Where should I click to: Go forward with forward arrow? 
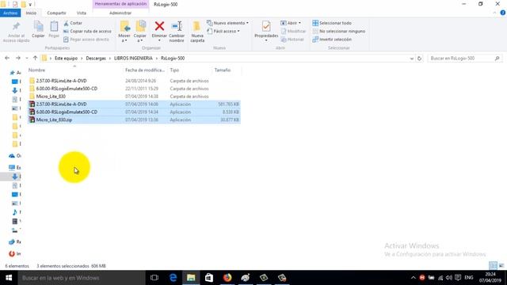pyautogui.click(x=18, y=58)
